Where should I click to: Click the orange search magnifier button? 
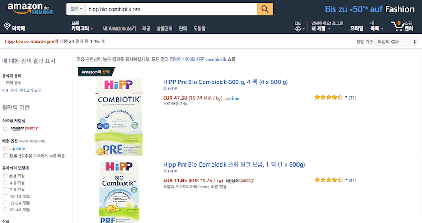coord(265,9)
